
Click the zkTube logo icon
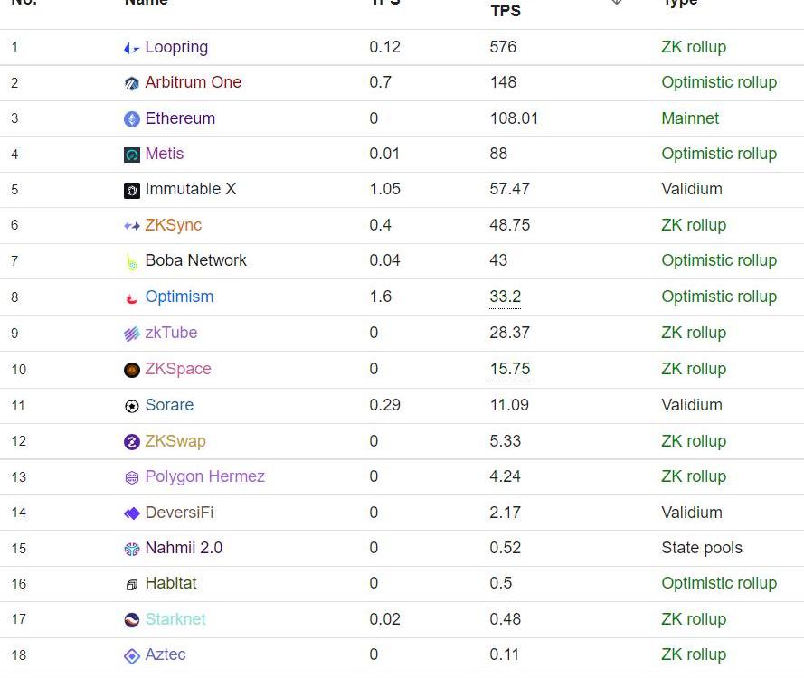pos(132,334)
